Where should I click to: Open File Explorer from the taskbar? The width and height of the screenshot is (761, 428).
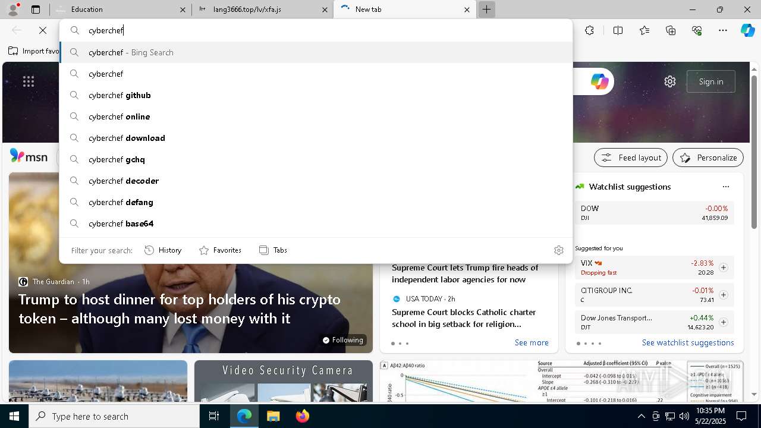(x=273, y=416)
